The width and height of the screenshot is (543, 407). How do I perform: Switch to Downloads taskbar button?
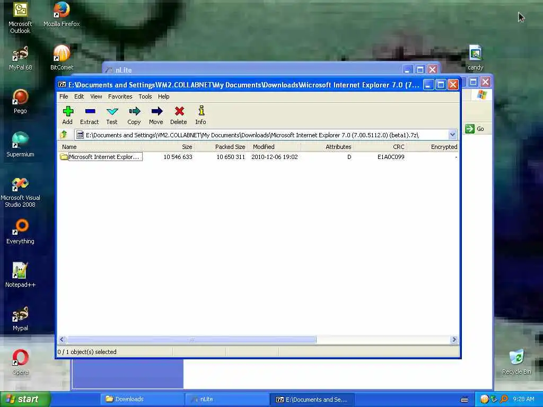click(x=142, y=400)
